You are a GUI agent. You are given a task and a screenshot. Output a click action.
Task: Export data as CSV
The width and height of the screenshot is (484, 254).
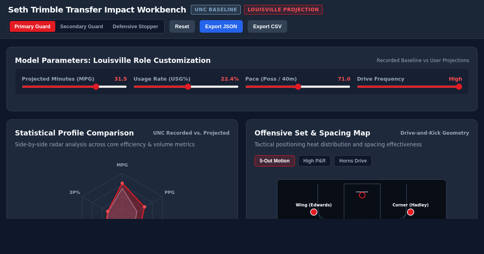click(267, 27)
